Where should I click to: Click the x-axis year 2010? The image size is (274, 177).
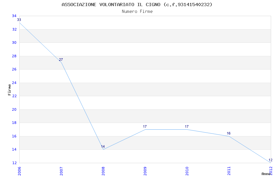point(187,171)
